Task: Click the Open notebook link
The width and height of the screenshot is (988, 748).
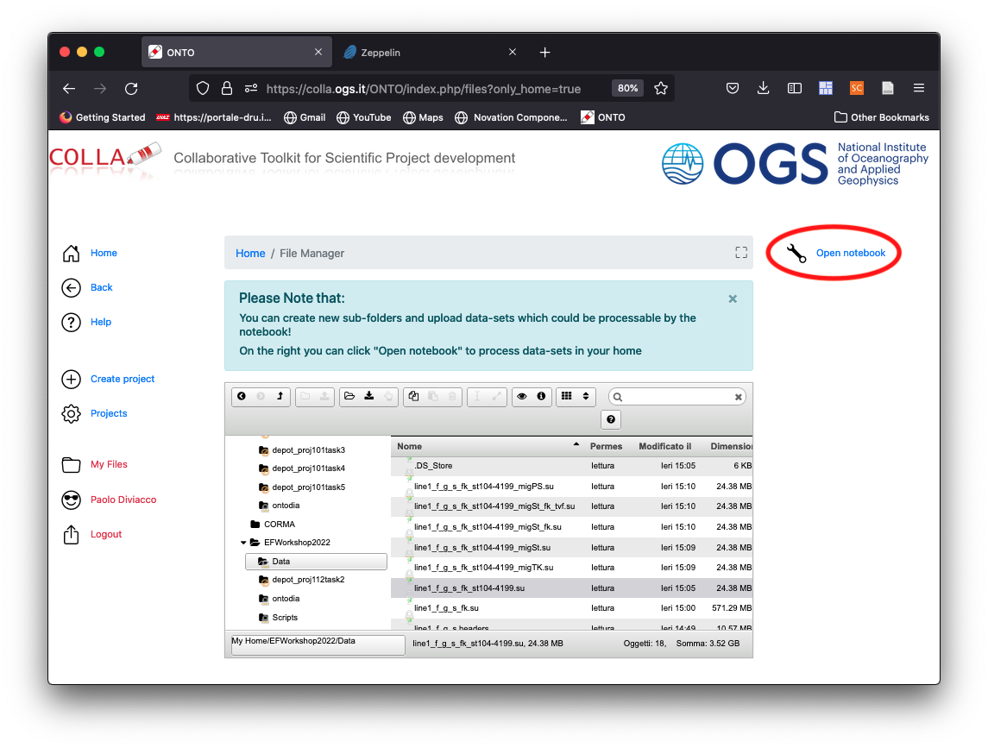Action: coord(851,254)
